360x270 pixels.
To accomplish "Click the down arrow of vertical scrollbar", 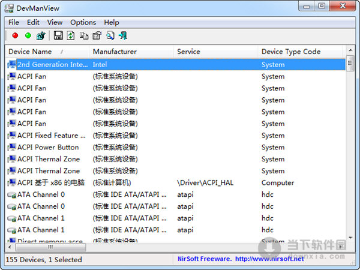I will pos(350,238).
